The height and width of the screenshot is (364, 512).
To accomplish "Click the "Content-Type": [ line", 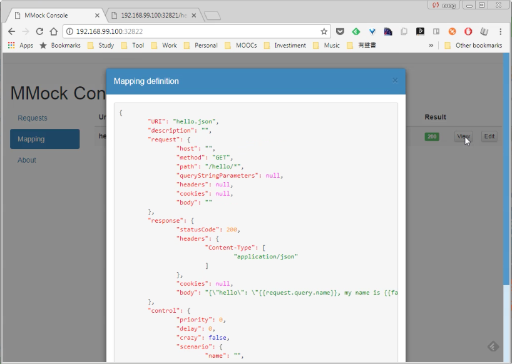I will pos(235,248).
